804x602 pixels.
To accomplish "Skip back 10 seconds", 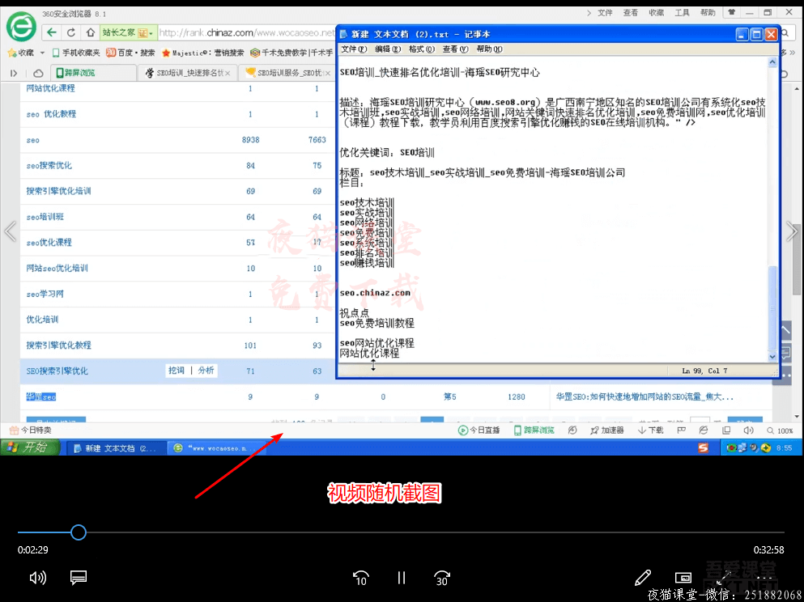I will click(361, 578).
